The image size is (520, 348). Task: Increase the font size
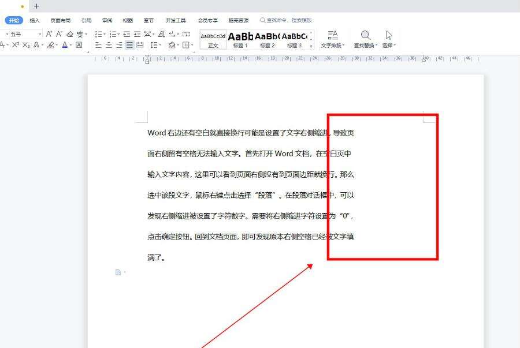[x=49, y=34]
